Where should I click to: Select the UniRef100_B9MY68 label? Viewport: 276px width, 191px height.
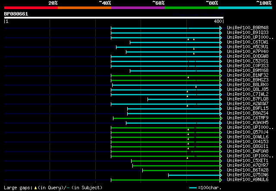coord(248,70)
